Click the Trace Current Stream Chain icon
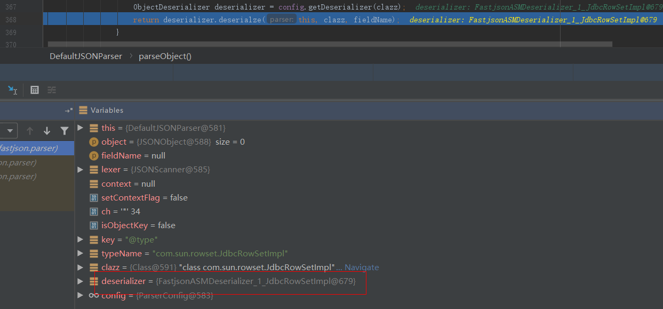The image size is (663, 309). click(x=52, y=90)
